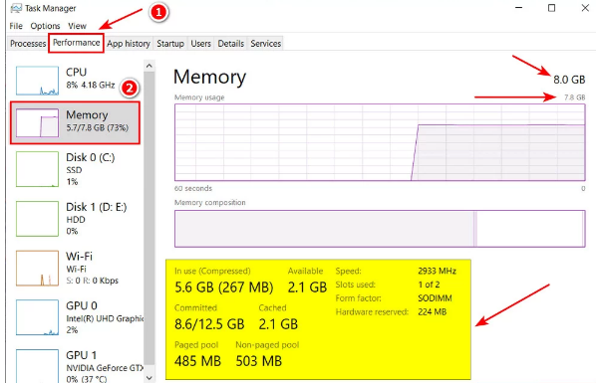This screenshot has height=383, width=596.
Task: Click the NVIDIA GeForce GTX text
Action: coord(105,368)
